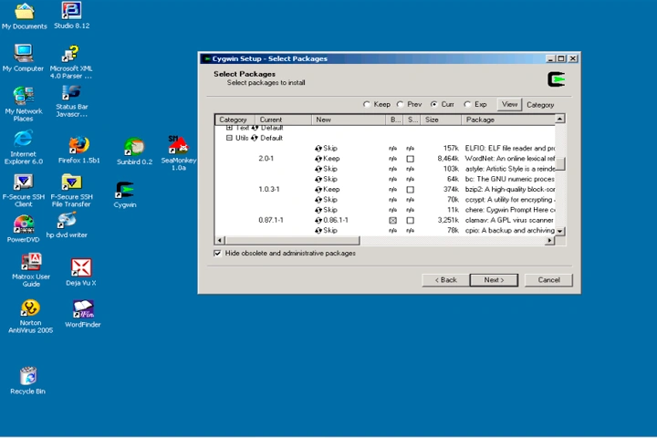Viewport: 657px width, 438px height.
Task: Cycle install action for bzip2 package
Action: tap(318, 190)
